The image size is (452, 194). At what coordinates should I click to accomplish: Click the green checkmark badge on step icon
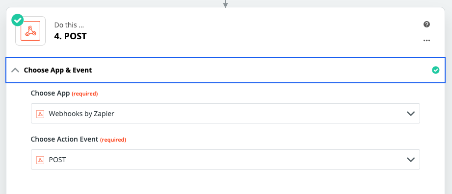tap(18, 20)
